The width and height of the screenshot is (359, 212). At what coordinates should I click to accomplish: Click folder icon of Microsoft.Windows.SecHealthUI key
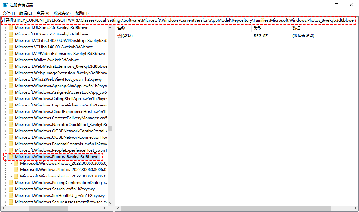(x=11, y=195)
